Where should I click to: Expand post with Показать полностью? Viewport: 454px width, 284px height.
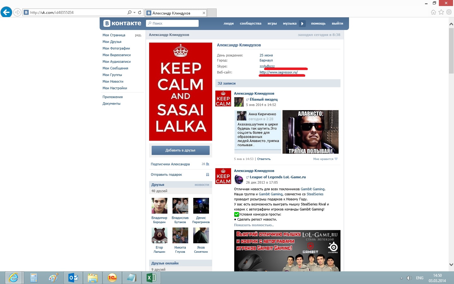(x=254, y=225)
